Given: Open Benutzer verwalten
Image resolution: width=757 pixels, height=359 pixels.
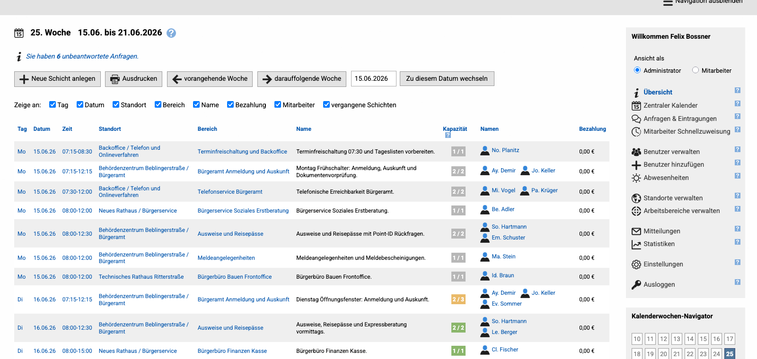Looking at the screenshot, I should pyautogui.click(x=671, y=152).
